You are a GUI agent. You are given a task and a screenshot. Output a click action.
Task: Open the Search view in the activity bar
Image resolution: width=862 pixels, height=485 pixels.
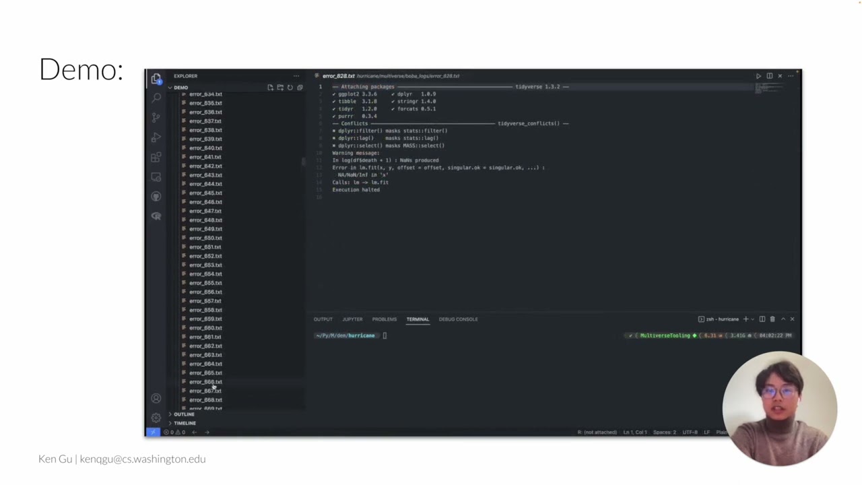tap(156, 98)
